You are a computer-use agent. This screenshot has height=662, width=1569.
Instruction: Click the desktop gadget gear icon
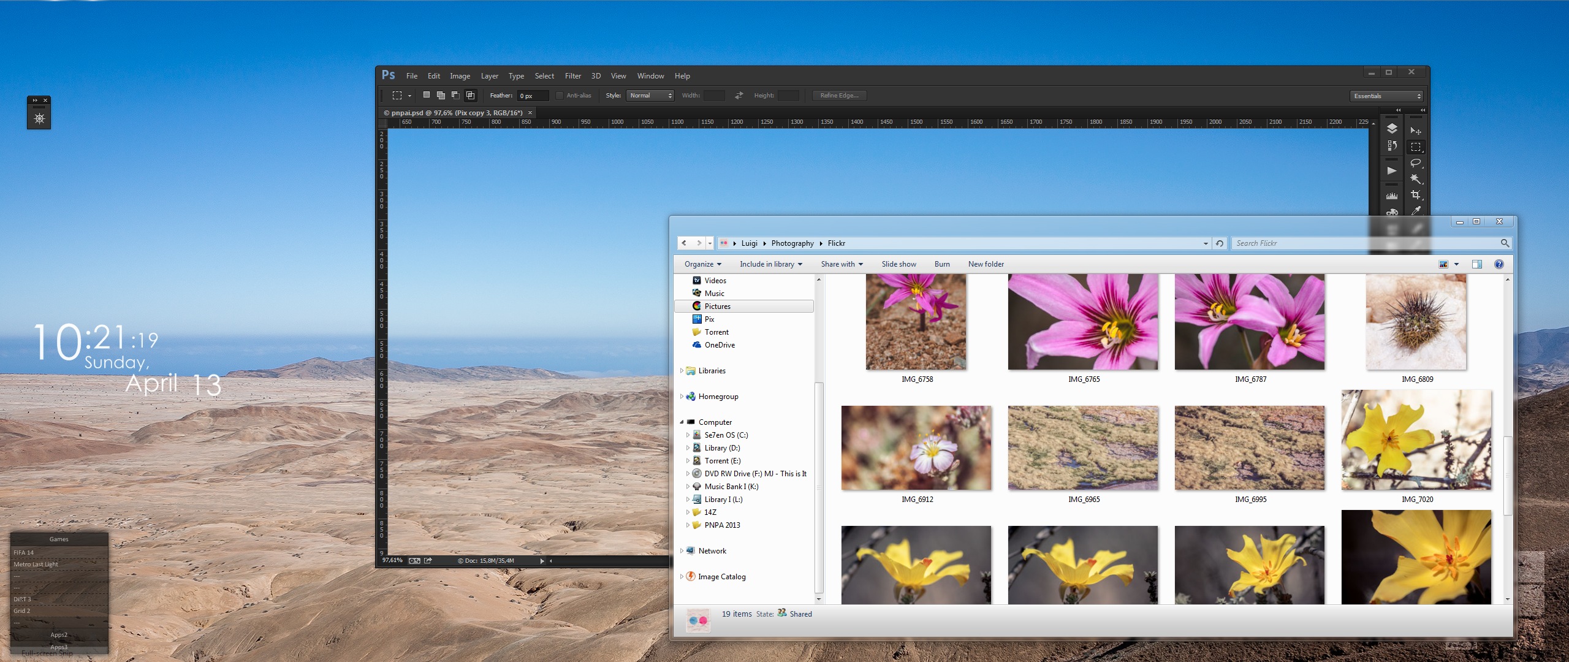click(x=39, y=118)
